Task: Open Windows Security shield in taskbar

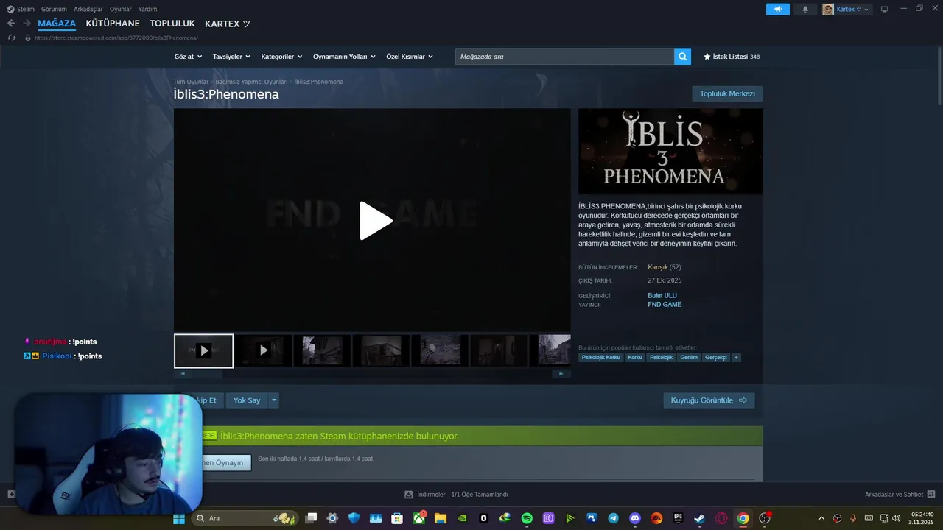Action: pos(354,518)
